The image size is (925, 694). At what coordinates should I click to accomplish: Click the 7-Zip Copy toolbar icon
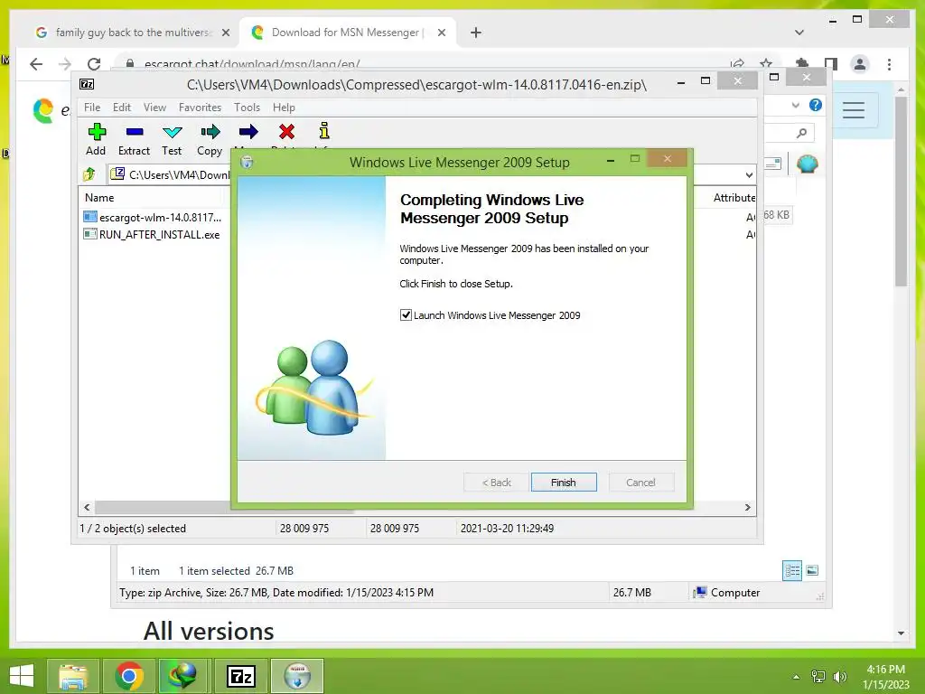[x=210, y=138]
